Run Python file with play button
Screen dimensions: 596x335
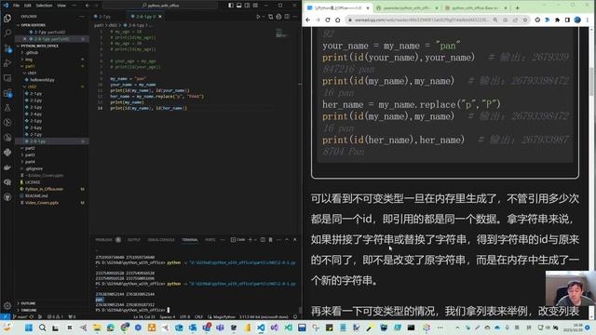coord(259,17)
